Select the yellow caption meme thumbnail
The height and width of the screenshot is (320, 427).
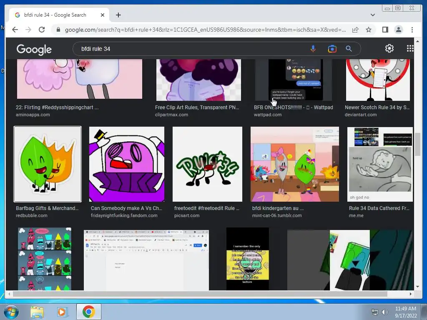coord(248,259)
